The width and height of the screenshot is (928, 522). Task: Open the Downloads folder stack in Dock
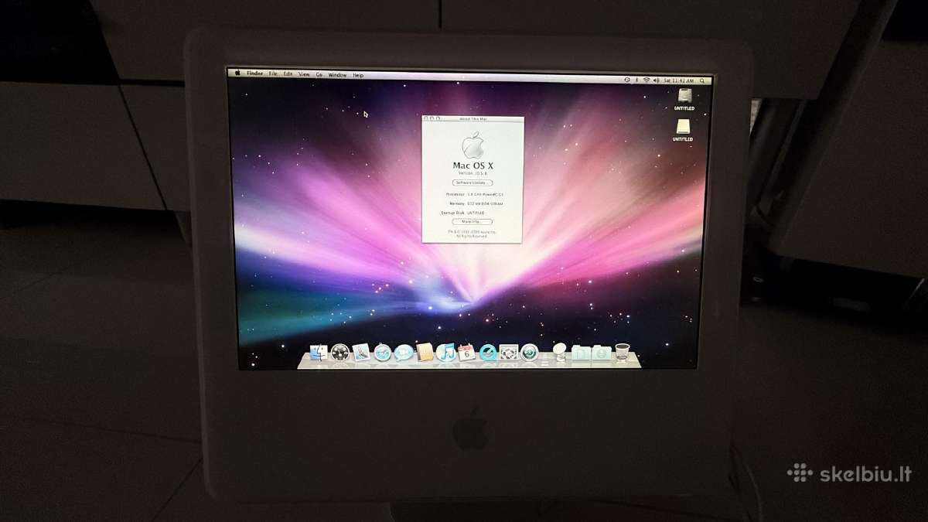[602, 353]
